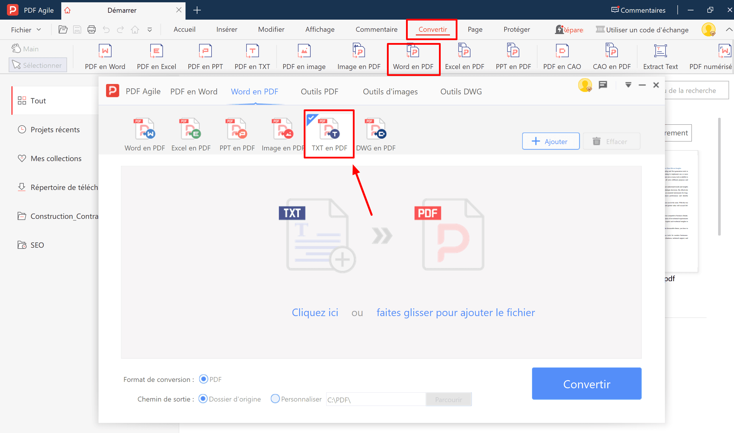Viewport: 734px width, 433px height.
Task: Open the quick access toolbar dropdown arrow
Action: (x=150, y=30)
